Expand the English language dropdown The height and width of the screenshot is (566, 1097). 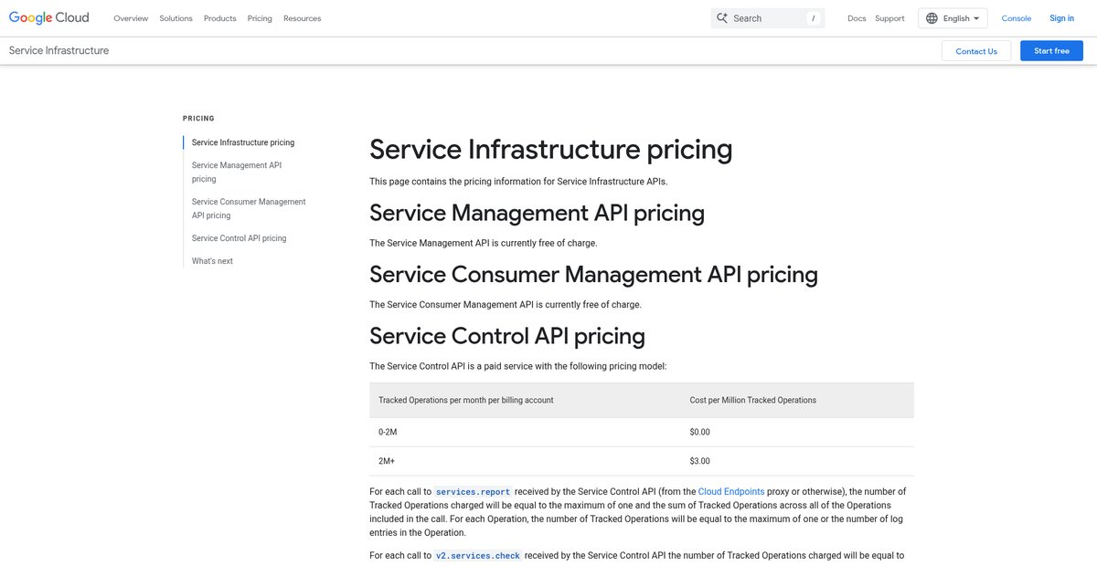tap(953, 18)
